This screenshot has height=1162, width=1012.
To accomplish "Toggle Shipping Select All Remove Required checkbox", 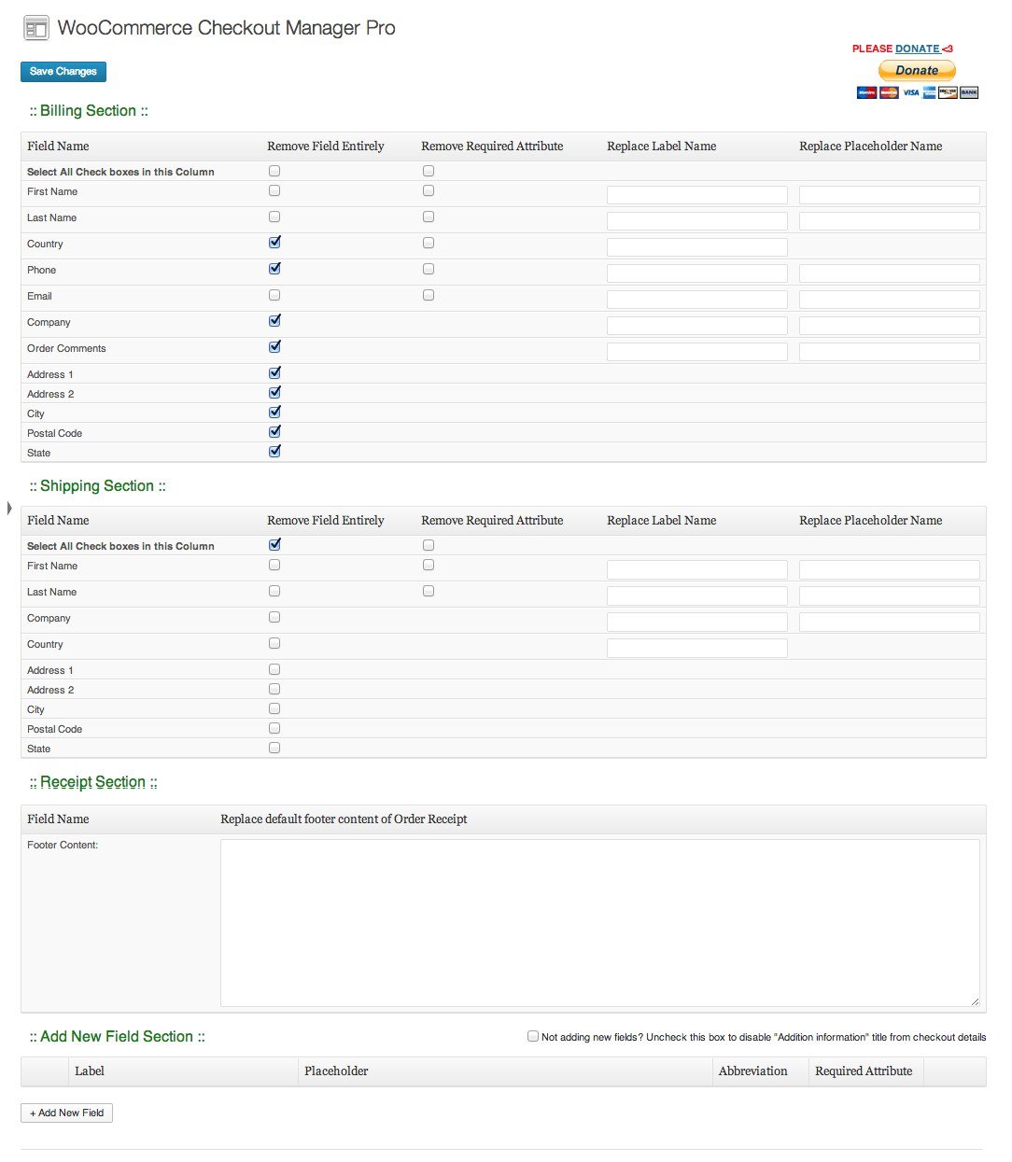I will [x=429, y=545].
